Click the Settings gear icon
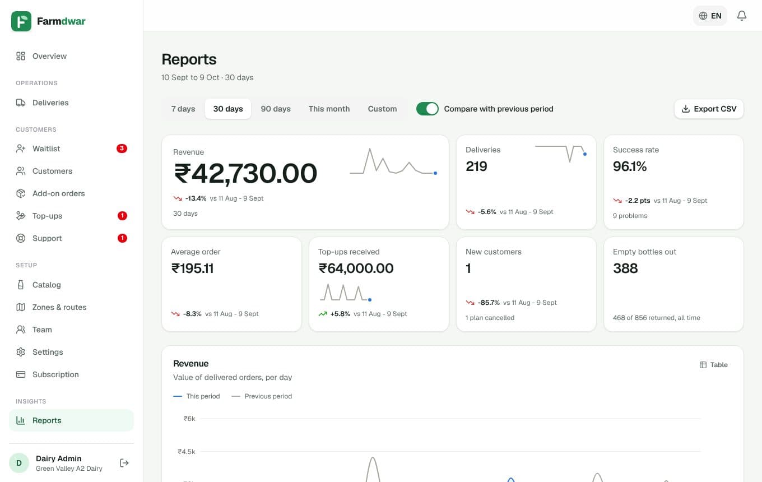 coord(21,352)
